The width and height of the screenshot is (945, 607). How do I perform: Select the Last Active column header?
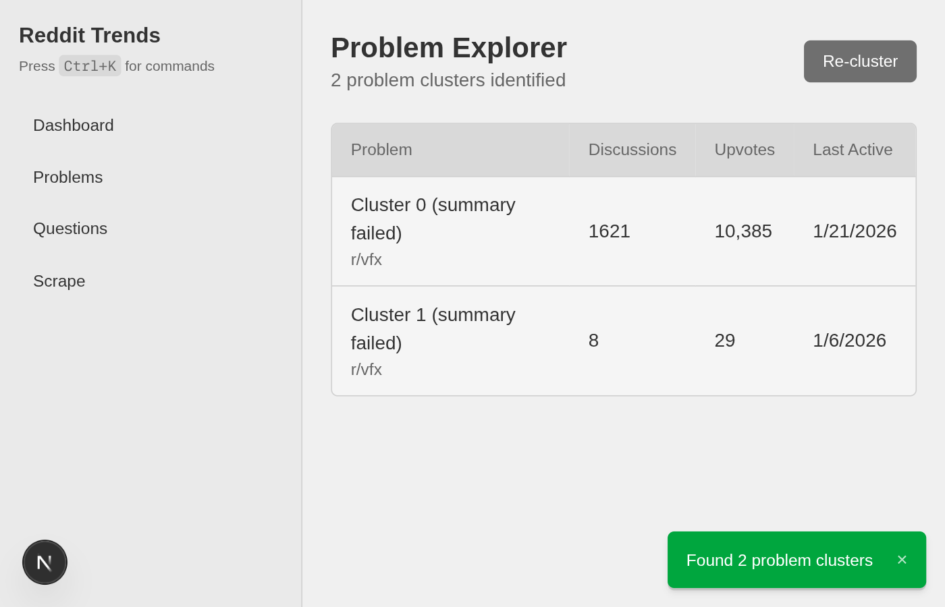coord(852,150)
